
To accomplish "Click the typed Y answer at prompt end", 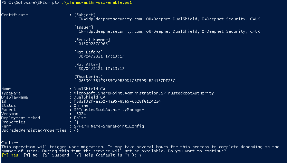I will coord(141,155).
